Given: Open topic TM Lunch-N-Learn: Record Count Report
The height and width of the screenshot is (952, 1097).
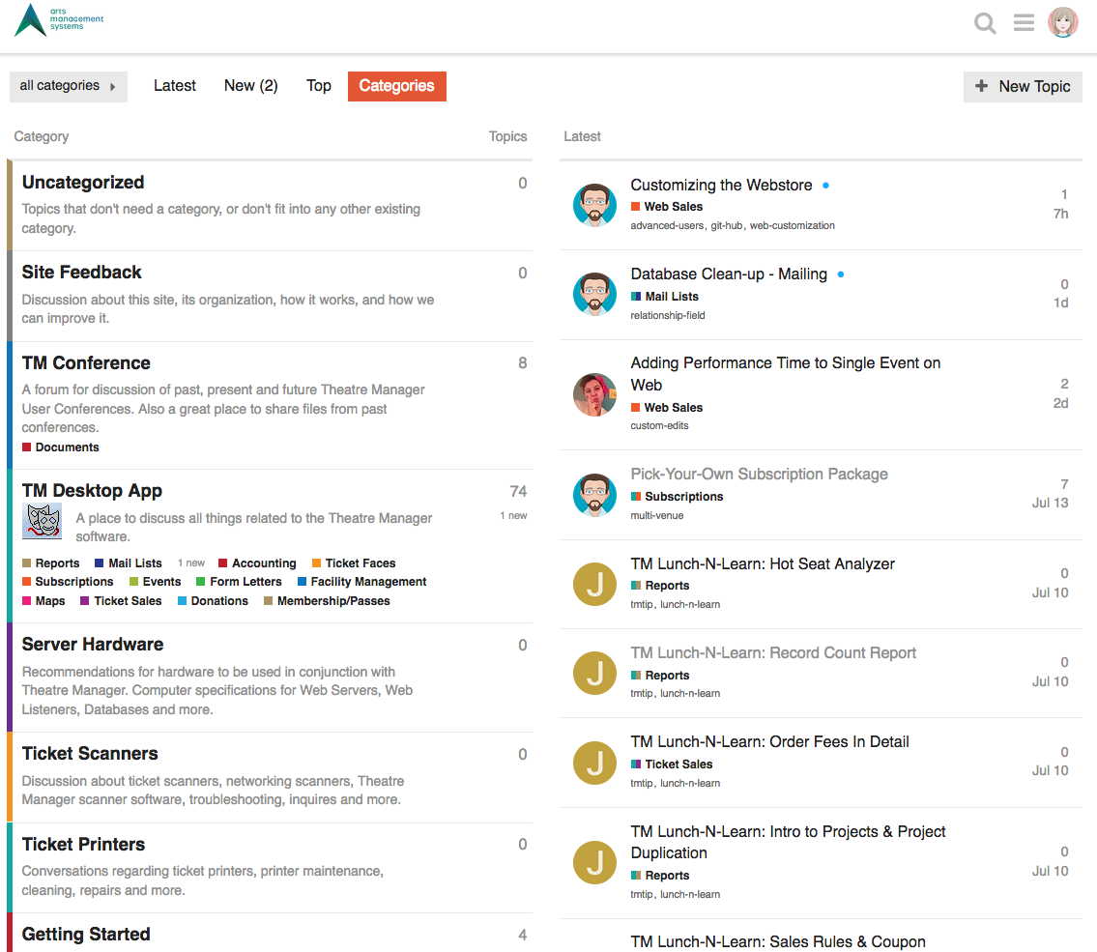Looking at the screenshot, I should click(x=773, y=652).
